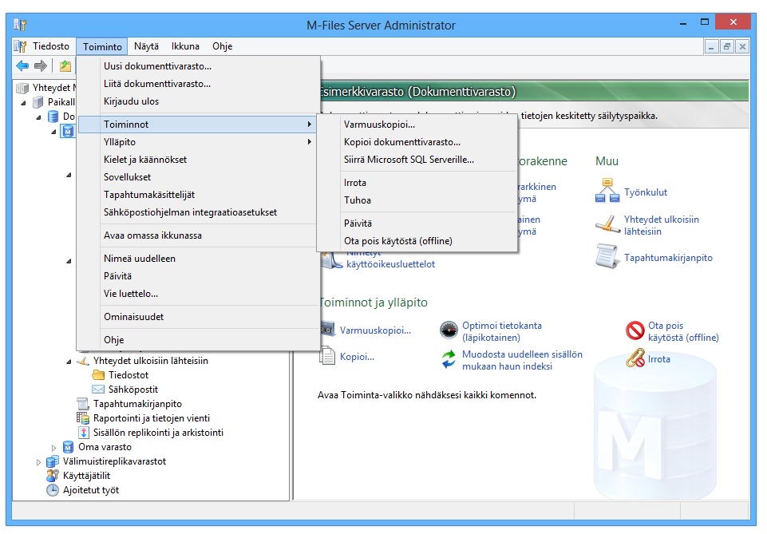Image resolution: width=767 pixels, height=534 pixels.
Task: Select Nimeä uudelleen menu item
Action: (x=198, y=258)
